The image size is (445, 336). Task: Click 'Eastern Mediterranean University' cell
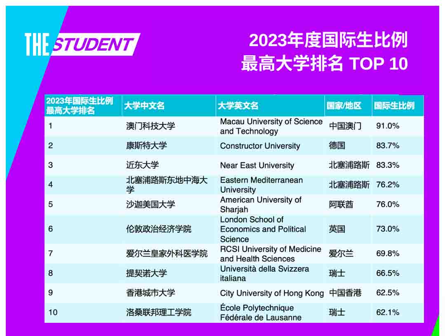261,185
